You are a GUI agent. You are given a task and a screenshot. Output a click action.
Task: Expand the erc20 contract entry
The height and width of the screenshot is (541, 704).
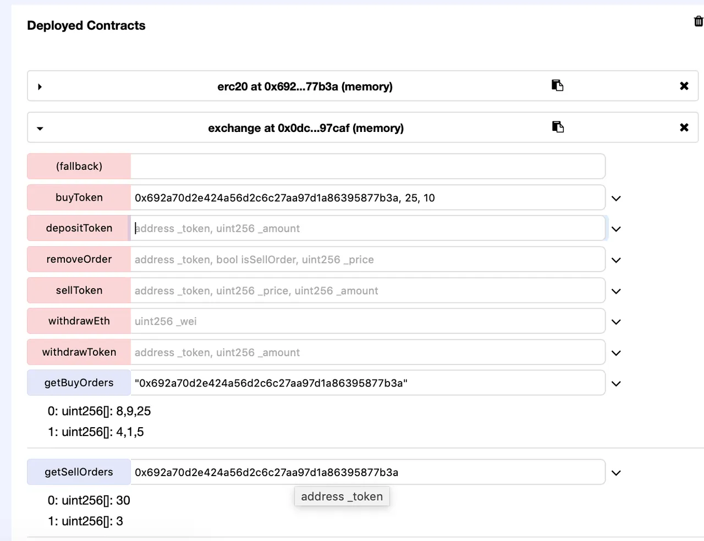tap(40, 87)
